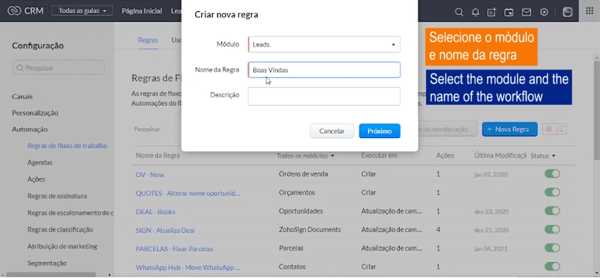Toggle status of OV - New rule
Viewport: 600px width, 278px height.
pos(552,174)
